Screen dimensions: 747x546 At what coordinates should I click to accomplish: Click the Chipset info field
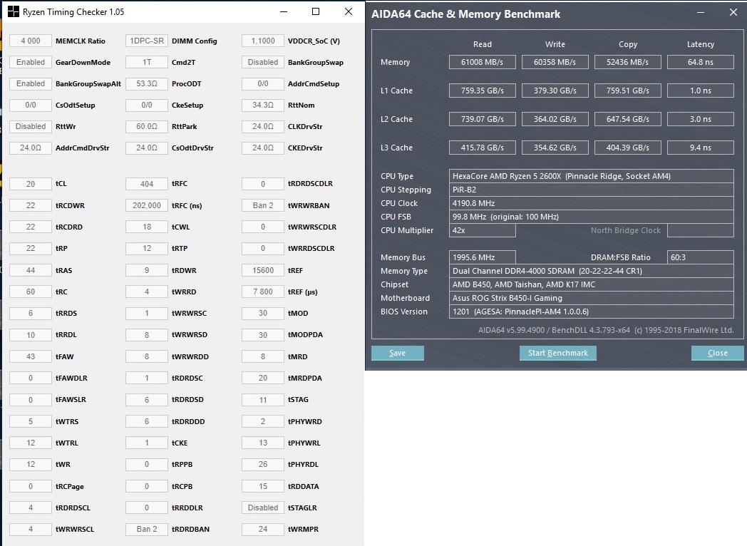[591, 284]
